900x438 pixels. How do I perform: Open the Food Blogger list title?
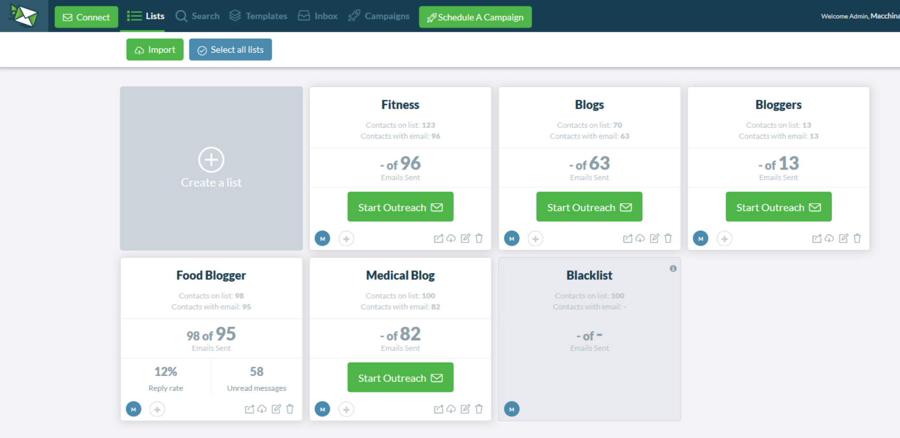(x=211, y=275)
